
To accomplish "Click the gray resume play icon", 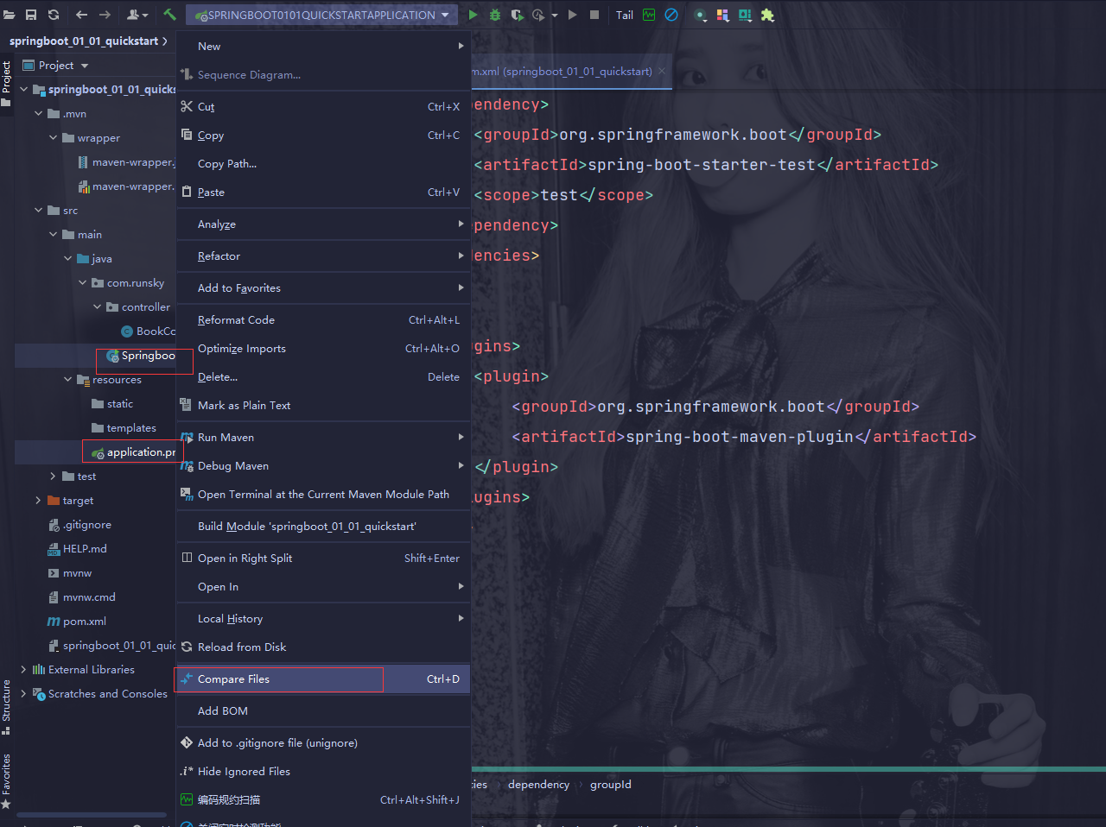I will (572, 15).
